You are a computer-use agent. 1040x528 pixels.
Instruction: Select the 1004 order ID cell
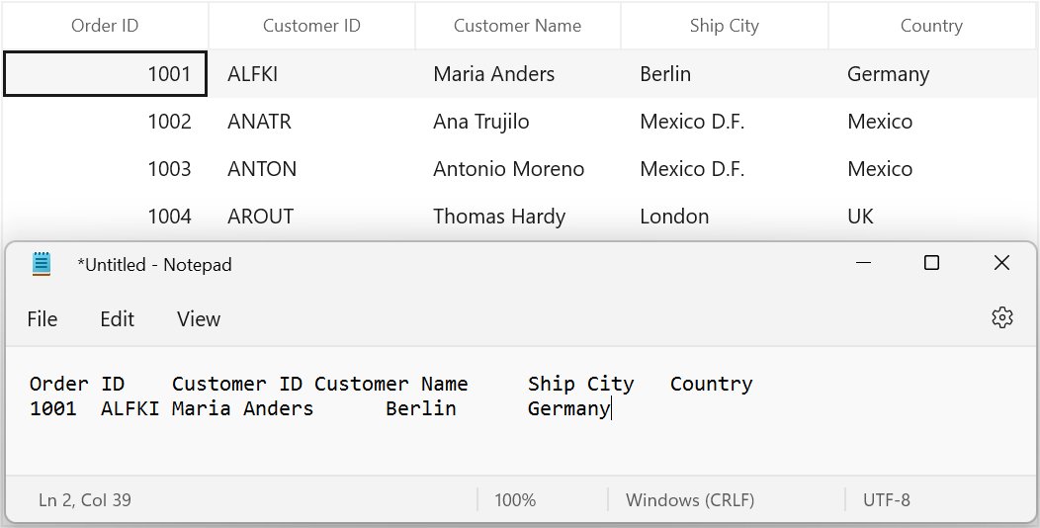(105, 217)
